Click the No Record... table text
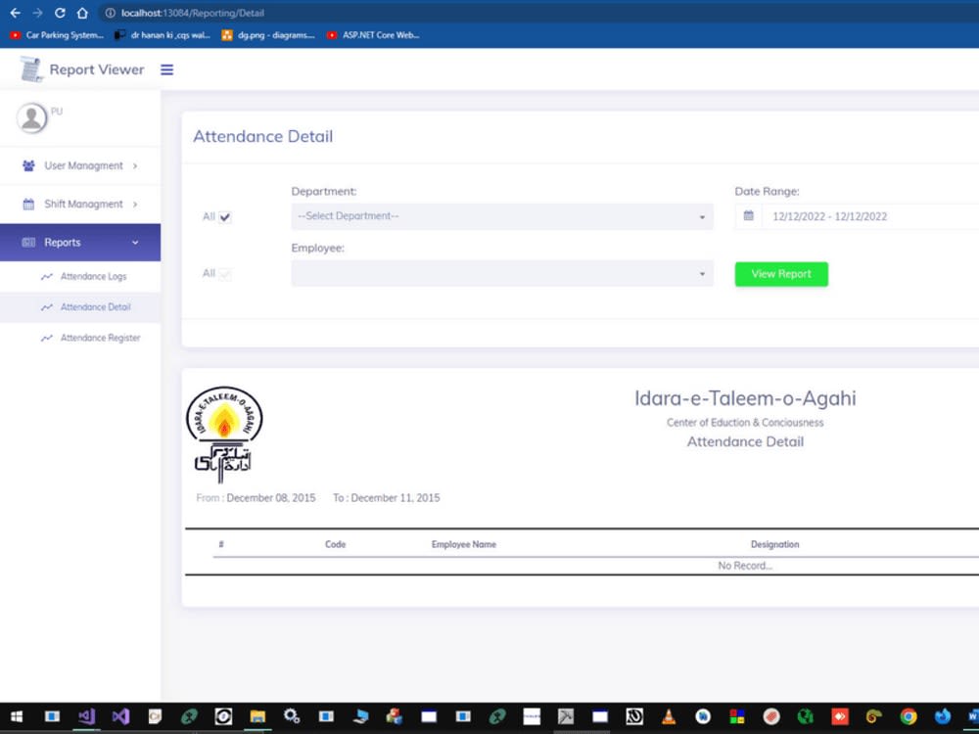 click(x=745, y=566)
